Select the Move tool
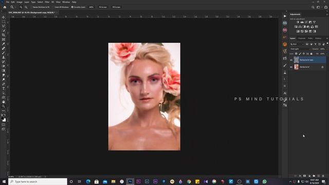The width and height of the screenshot is (329, 185). point(4,17)
